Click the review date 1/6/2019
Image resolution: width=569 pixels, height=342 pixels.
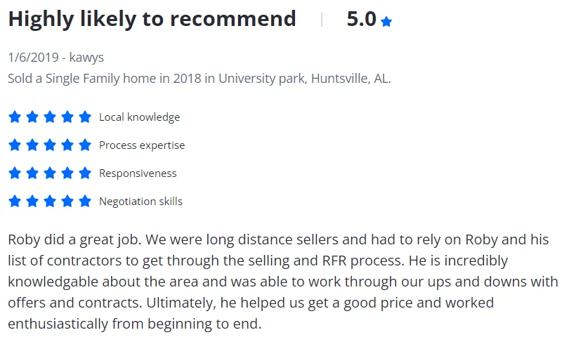34,58
